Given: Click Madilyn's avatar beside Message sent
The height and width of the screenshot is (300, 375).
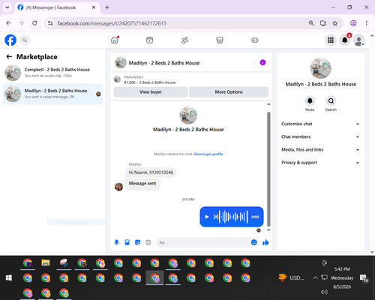Looking at the screenshot, I should tap(118, 187).
